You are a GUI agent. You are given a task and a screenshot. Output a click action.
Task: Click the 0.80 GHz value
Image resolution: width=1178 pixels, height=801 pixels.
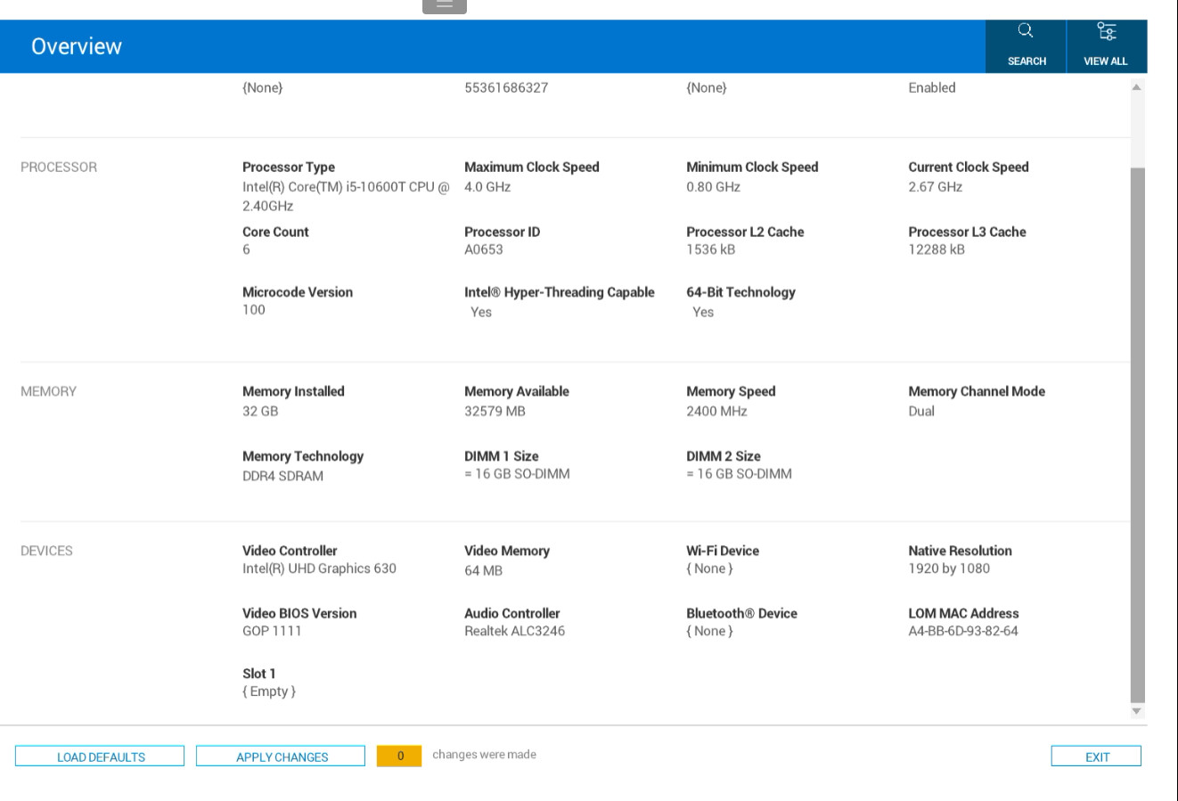click(714, 187)
